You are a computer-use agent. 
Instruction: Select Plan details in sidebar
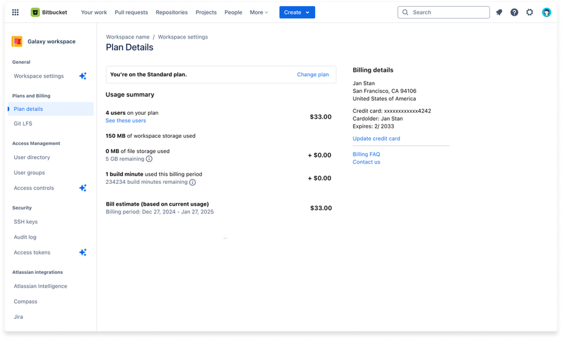coord(51,109)
